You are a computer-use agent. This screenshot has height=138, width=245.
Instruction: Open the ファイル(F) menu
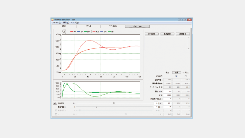click(56, 23)
